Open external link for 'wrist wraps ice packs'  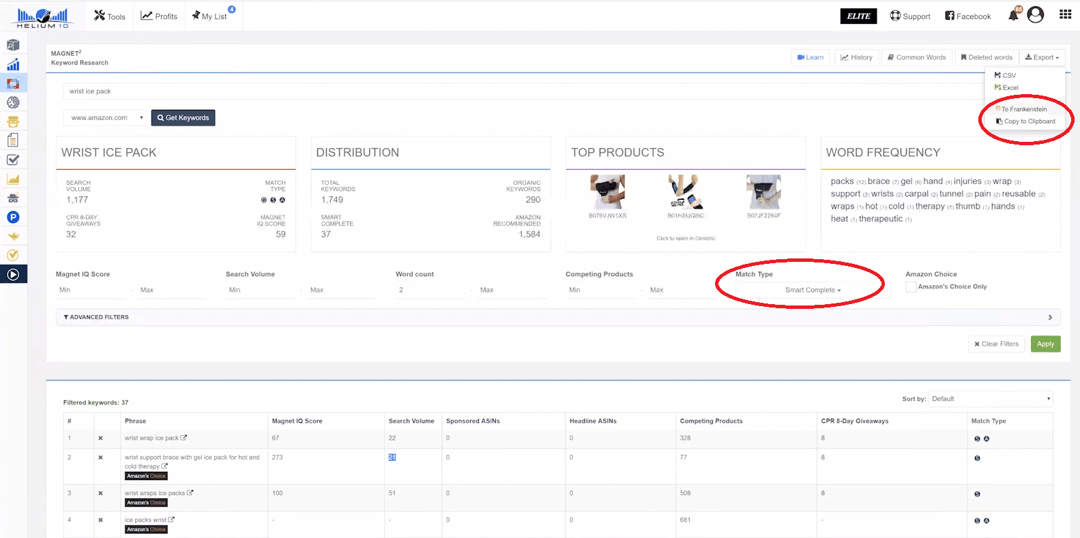coord(190,493)
